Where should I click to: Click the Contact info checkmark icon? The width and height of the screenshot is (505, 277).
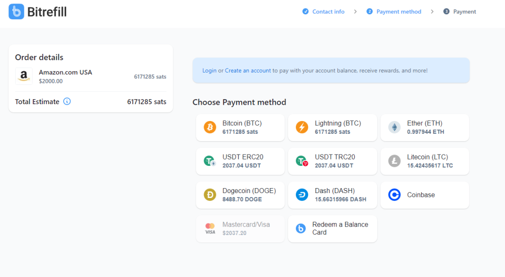coord(305,12)
